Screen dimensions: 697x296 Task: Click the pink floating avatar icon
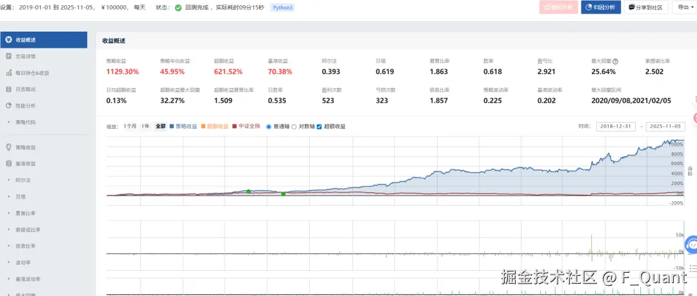[695, 118]
